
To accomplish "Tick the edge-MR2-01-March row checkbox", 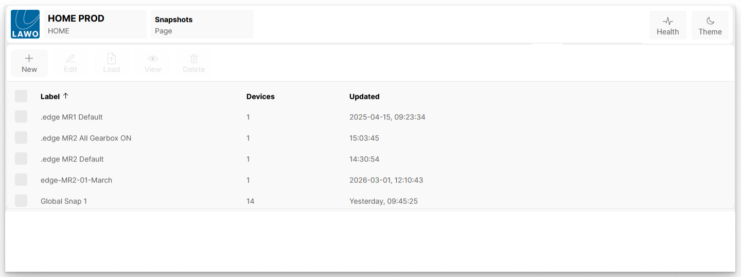I will coord(21,180).
